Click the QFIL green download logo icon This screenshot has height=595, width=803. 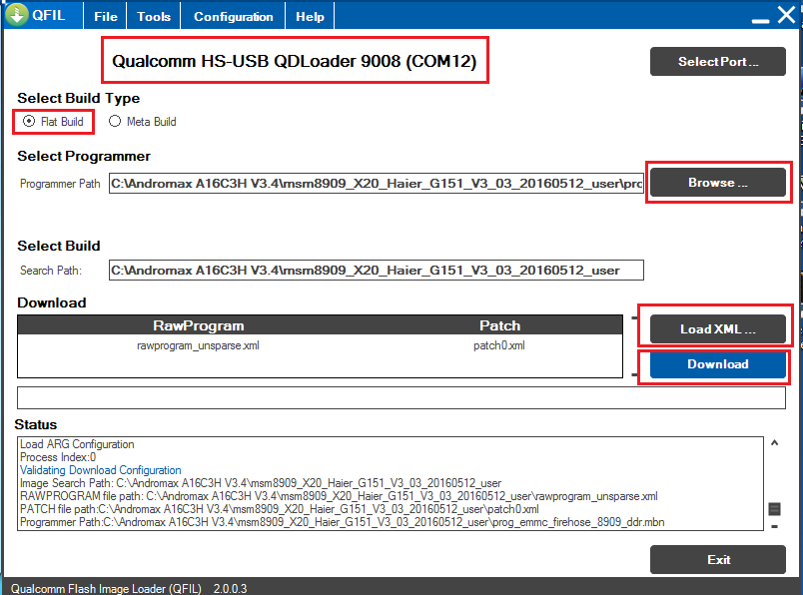[16, 14]
